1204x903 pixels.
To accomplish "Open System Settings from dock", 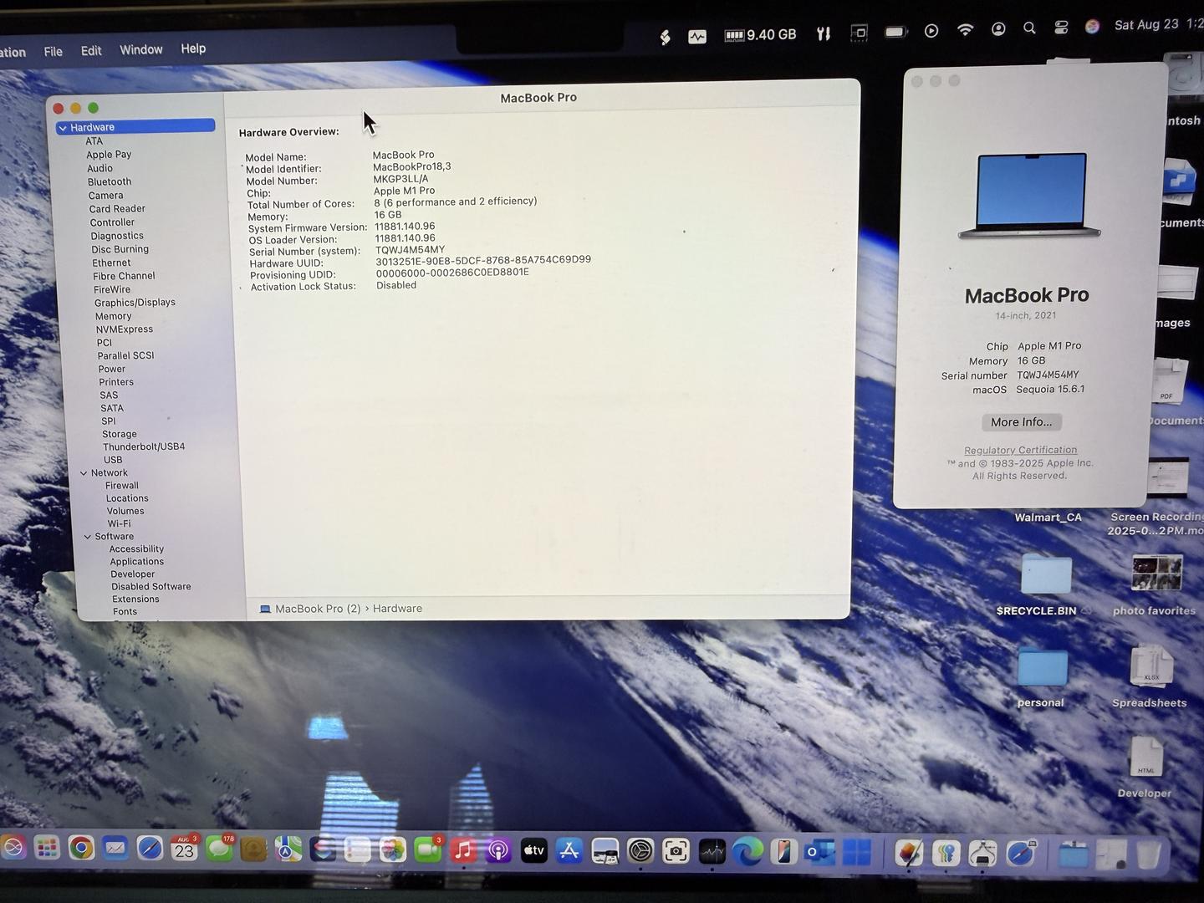I will coord(640,851).
